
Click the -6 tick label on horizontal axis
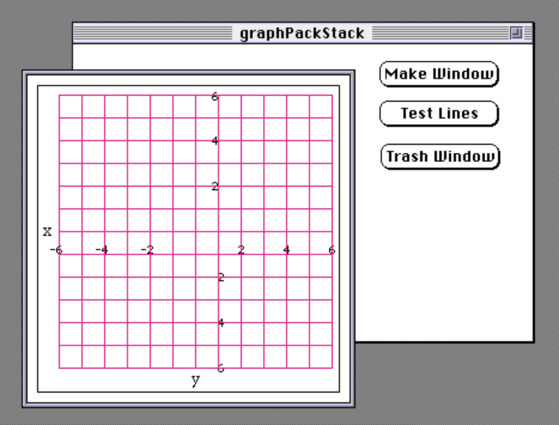tap(56, 250)
